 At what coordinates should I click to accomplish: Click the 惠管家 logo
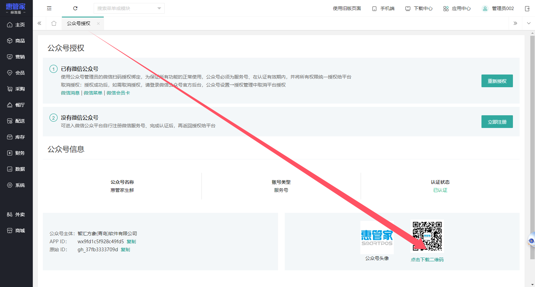[16, 8]
